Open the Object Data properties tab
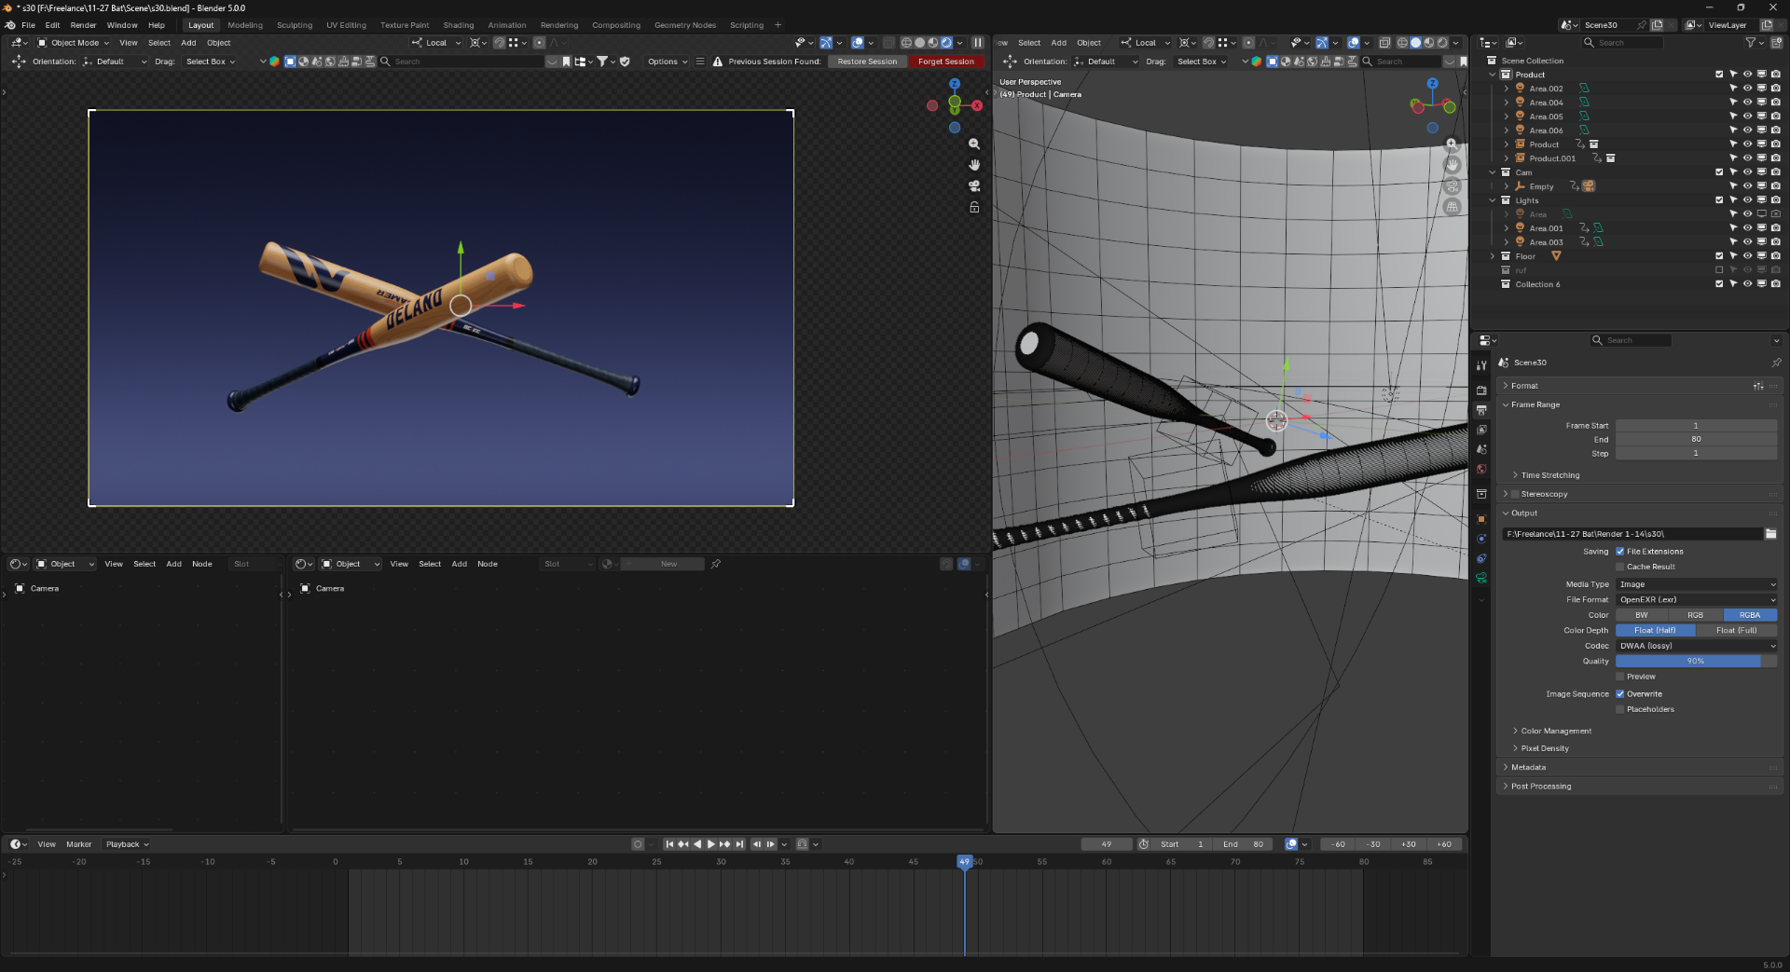The width and height of the screenshot is (1790, 972). pos(1481,578)
